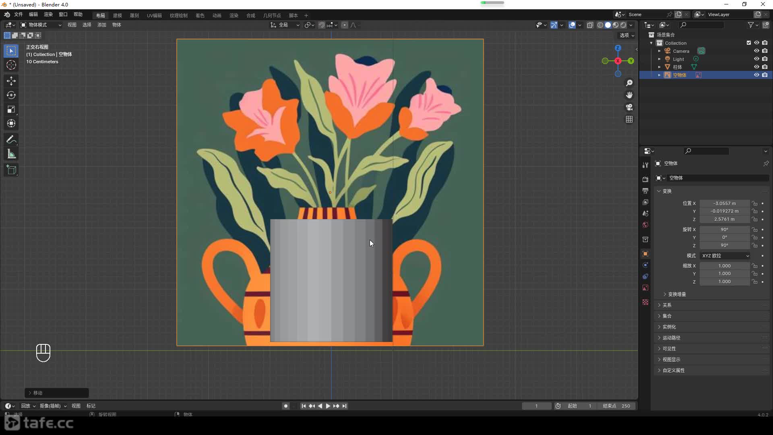The height and width of the screenshot is (435, 773).
Task: Open the Tool properties tab
Action: (x=645, y=165)
